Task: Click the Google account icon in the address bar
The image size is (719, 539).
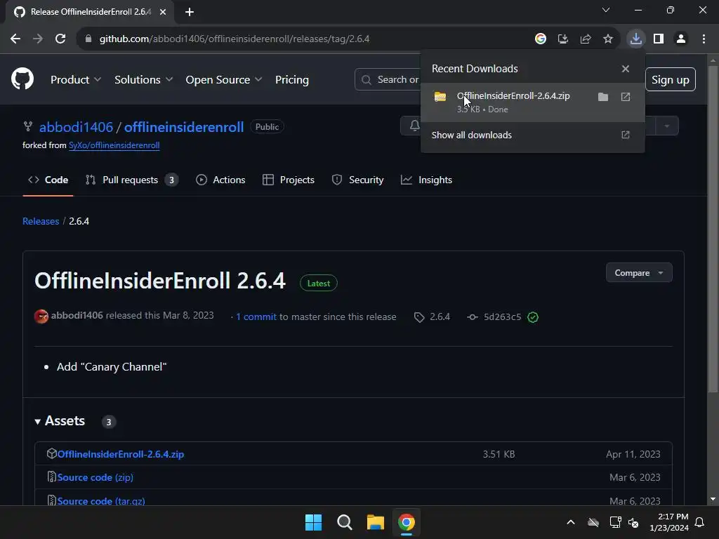Action: [541, 39]
